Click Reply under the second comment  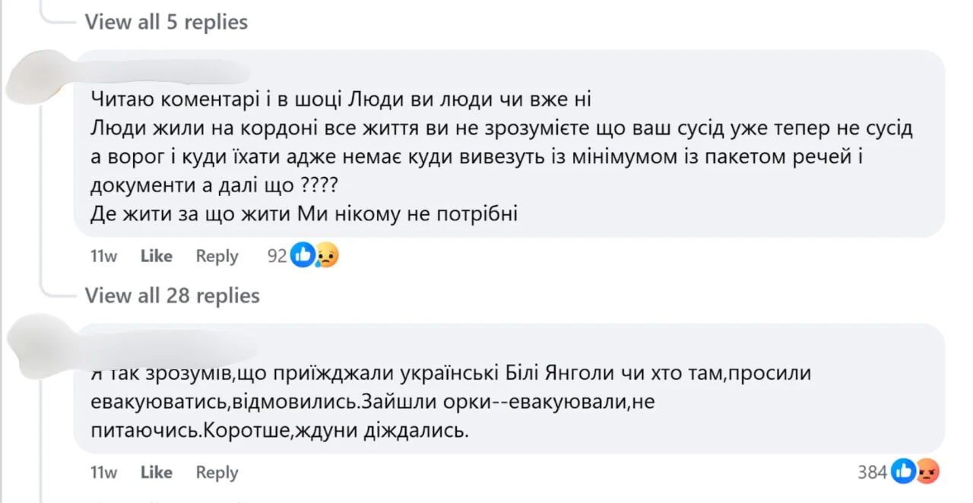pos(216,472)
